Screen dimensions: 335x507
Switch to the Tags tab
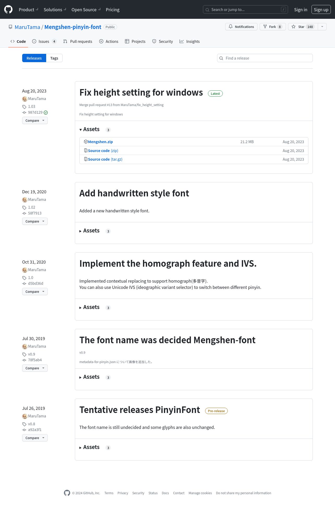tap(54, 58)
